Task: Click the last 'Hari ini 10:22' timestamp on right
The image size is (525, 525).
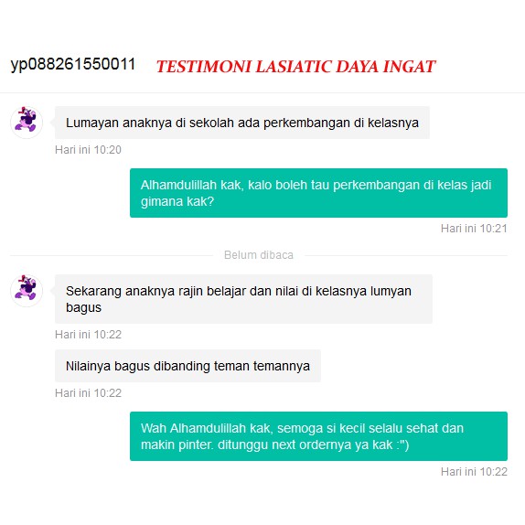Action: (x=474, y=472)
